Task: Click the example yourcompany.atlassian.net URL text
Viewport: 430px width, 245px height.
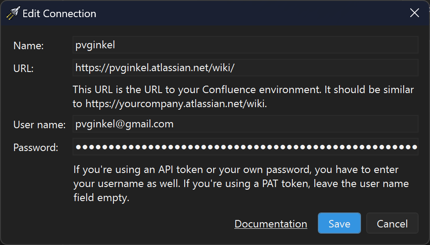Action: click(x=176, y=104)
